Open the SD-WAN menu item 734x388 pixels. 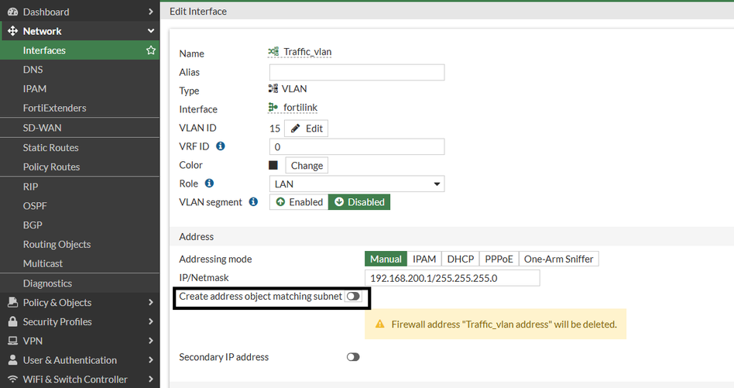(43, 127)
